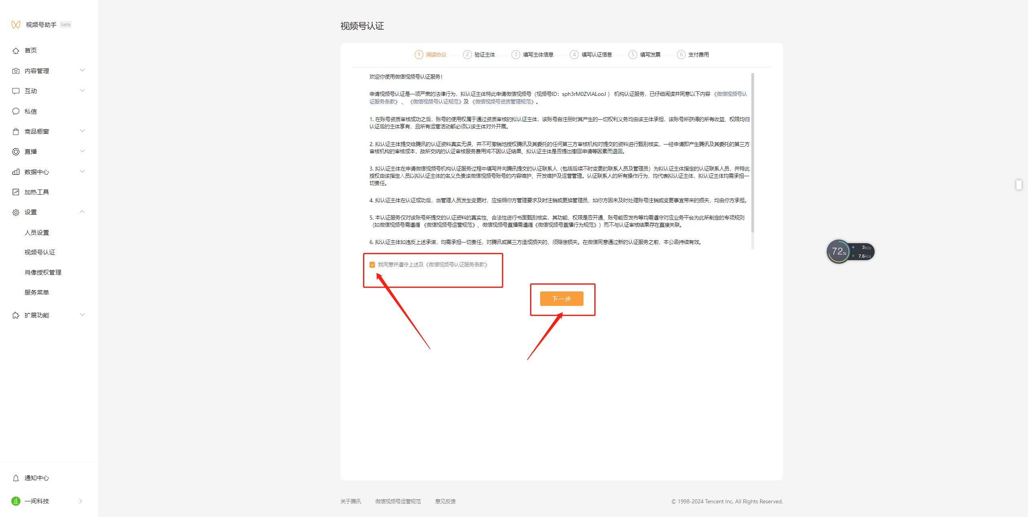The width and height of the screenshot is (1028, 517).
Task: Click the 微信视频号运营规范 footer link
Action: [x=398, y=501]
